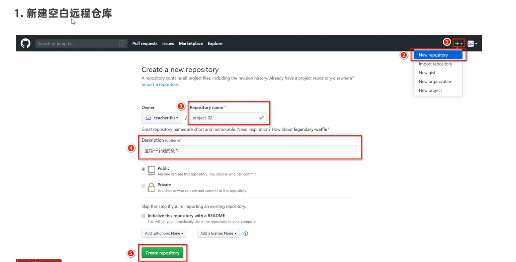Open the Add .gitignore dropdown
The image size is (516, 262).
[164, 233]
